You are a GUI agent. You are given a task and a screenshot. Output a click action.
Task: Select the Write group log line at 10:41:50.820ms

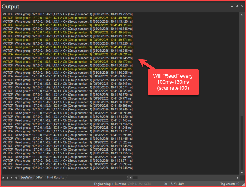(x=68, y=102)
